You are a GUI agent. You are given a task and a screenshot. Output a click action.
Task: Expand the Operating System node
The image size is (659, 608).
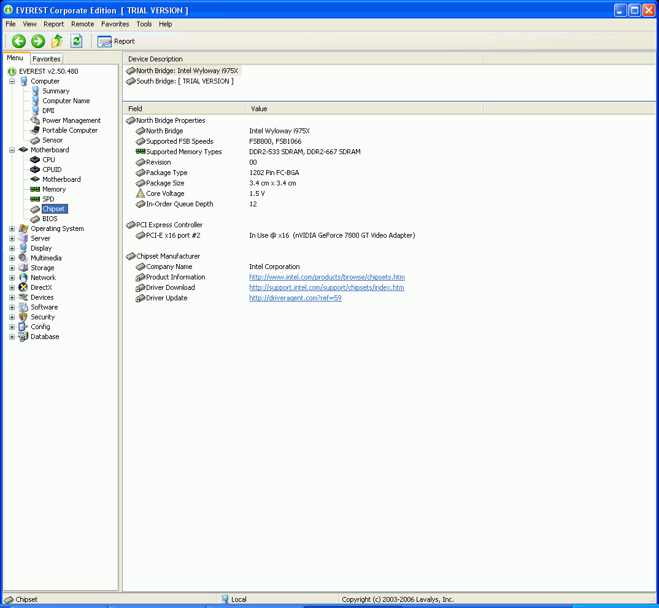coord(12,228)
